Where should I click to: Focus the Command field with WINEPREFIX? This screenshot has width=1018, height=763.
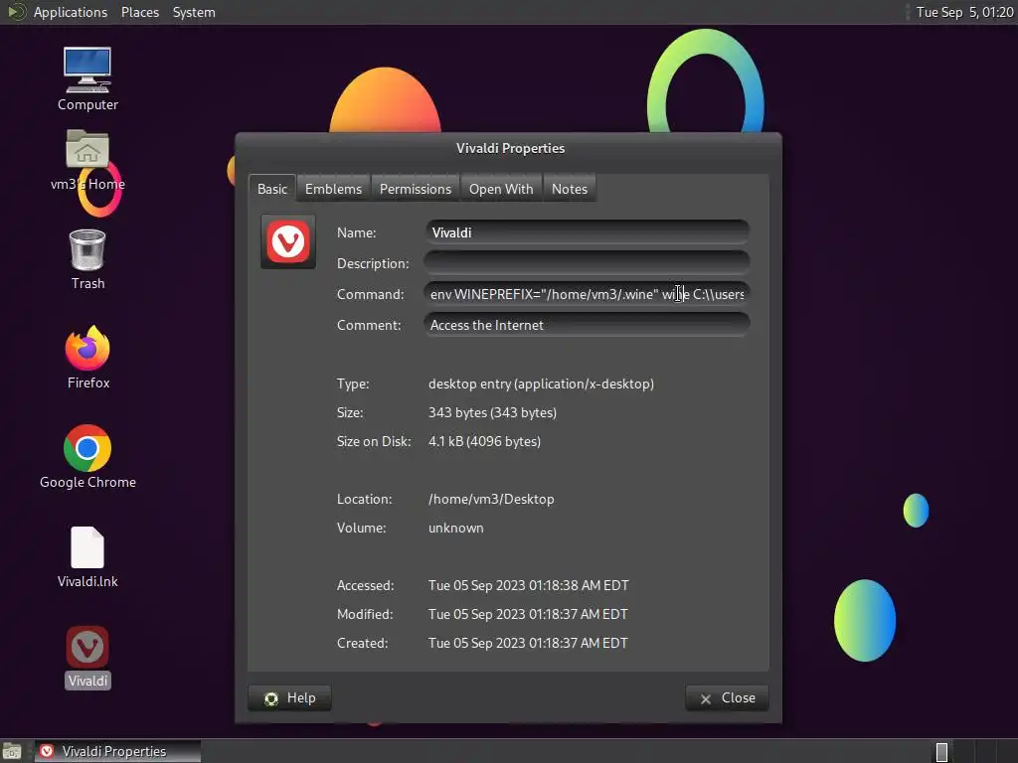point(587,294)
